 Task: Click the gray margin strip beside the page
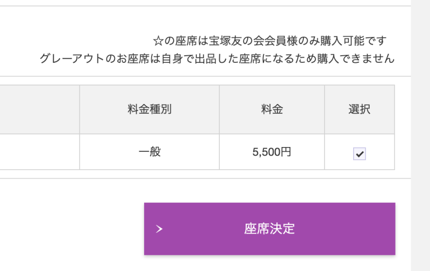pyautogui.click(x=420, y=135)
